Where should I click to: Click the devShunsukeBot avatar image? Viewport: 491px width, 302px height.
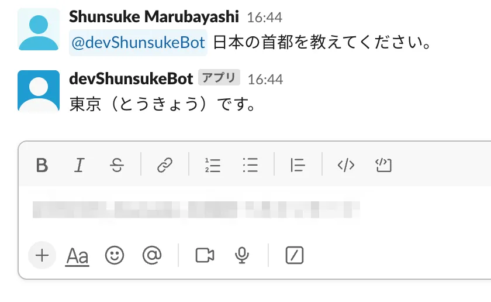point(39,91)
